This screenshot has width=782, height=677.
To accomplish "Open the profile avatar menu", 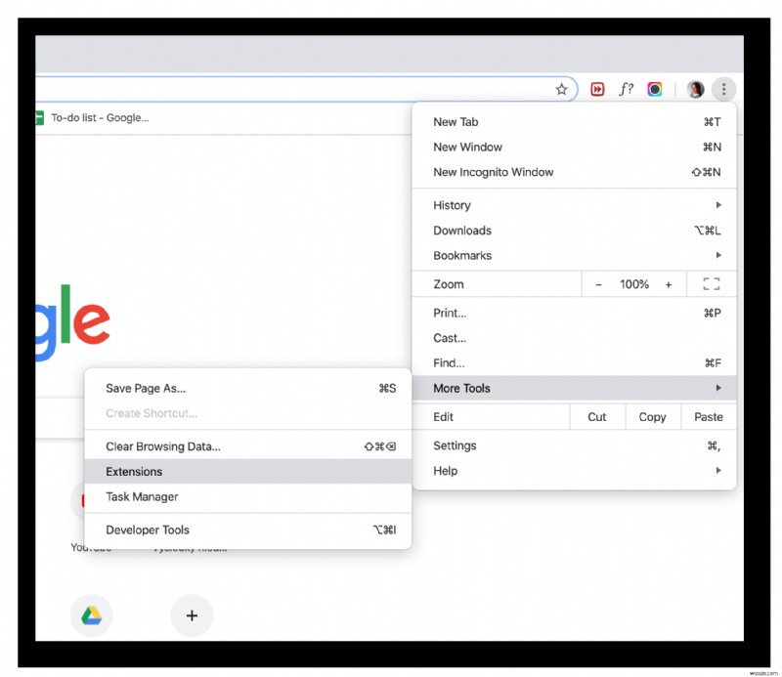I will (x=695, y=89).
